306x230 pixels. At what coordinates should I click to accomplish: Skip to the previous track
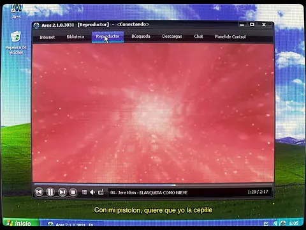click(39, 192)
